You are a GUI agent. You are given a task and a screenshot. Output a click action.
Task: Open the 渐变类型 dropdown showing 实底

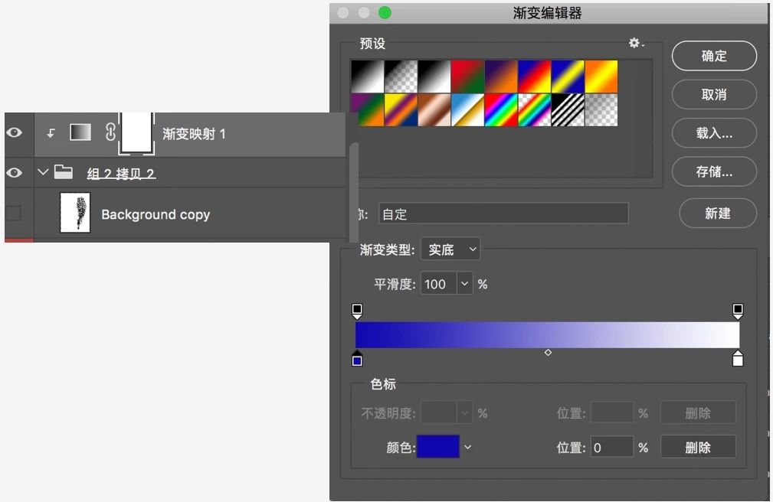[x=450, y=249]
